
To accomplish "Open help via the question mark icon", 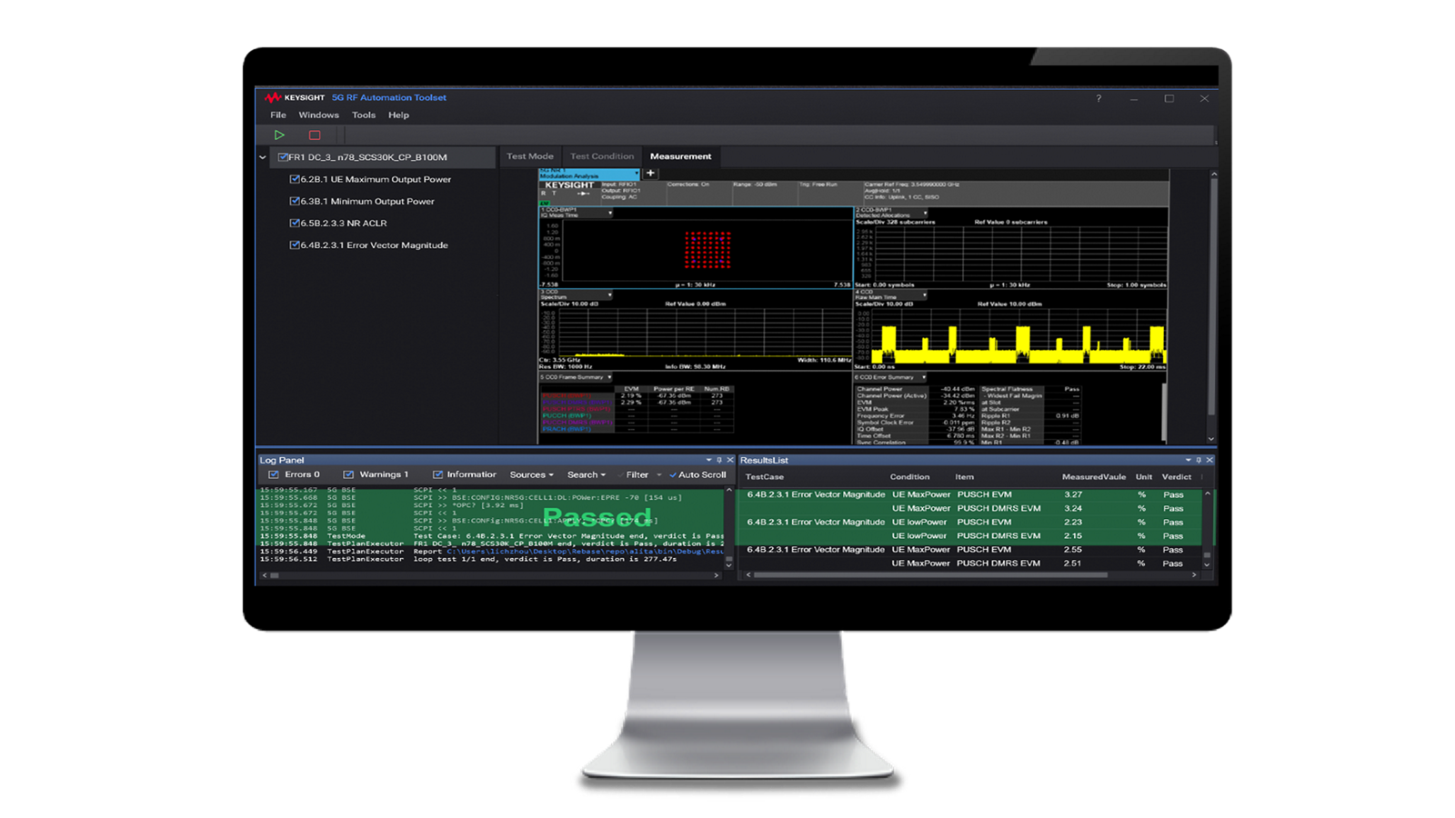I will click(1099, 98).
